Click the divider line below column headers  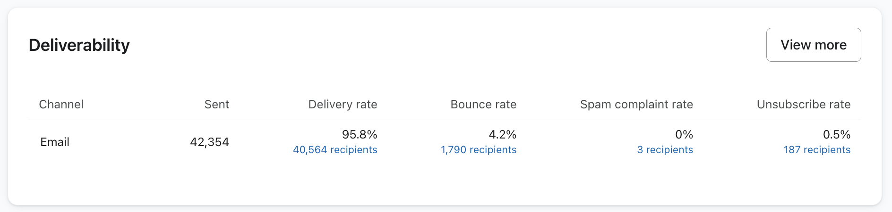[x=444, y=120]
